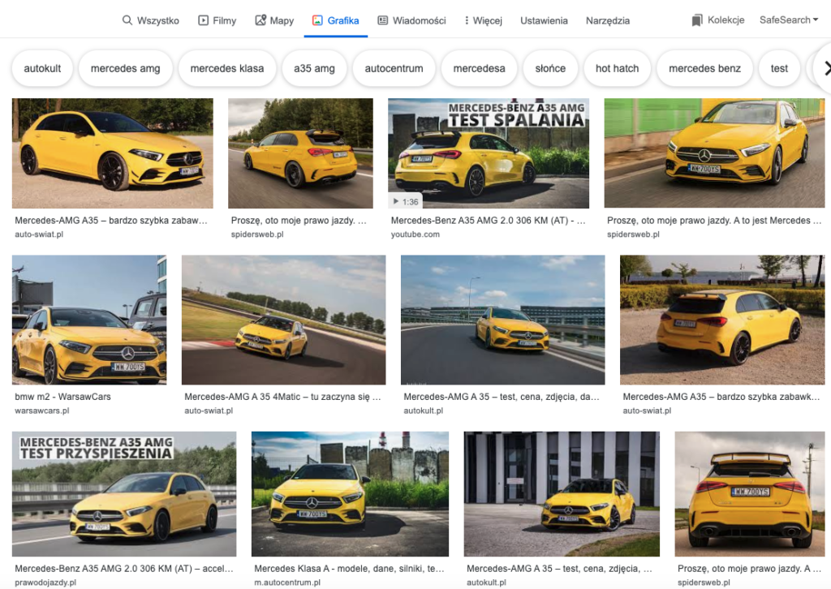831x589 pixels.
Task: Open the m.autocentrum.pl Klasa A thumbnail
Action: point(350,493)
